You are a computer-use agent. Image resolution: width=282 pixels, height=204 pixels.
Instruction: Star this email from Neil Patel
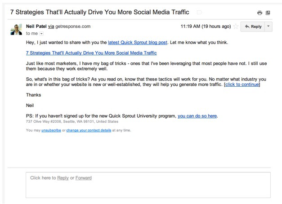pos(236,27)
